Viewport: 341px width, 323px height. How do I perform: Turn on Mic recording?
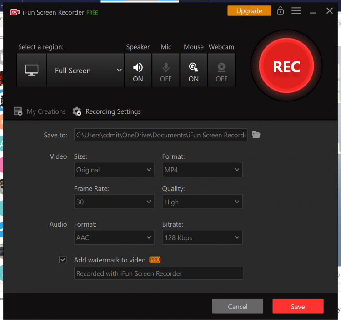[165, 71]
